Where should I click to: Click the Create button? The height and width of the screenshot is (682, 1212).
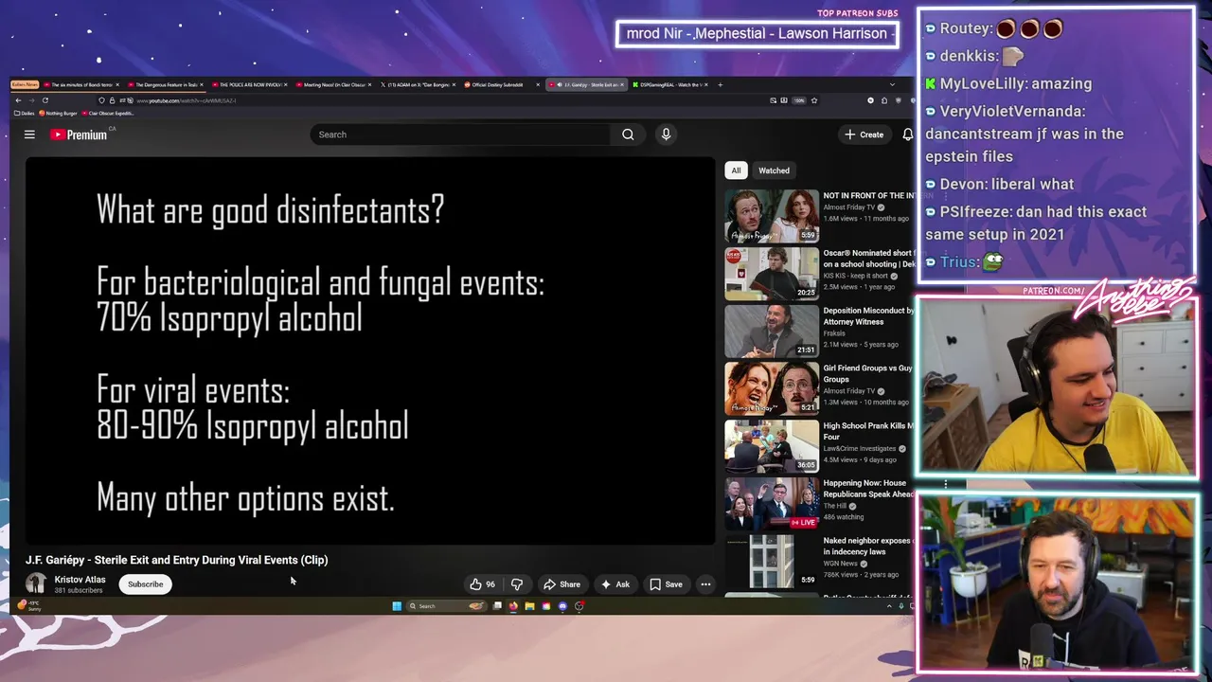pos(864,135)
